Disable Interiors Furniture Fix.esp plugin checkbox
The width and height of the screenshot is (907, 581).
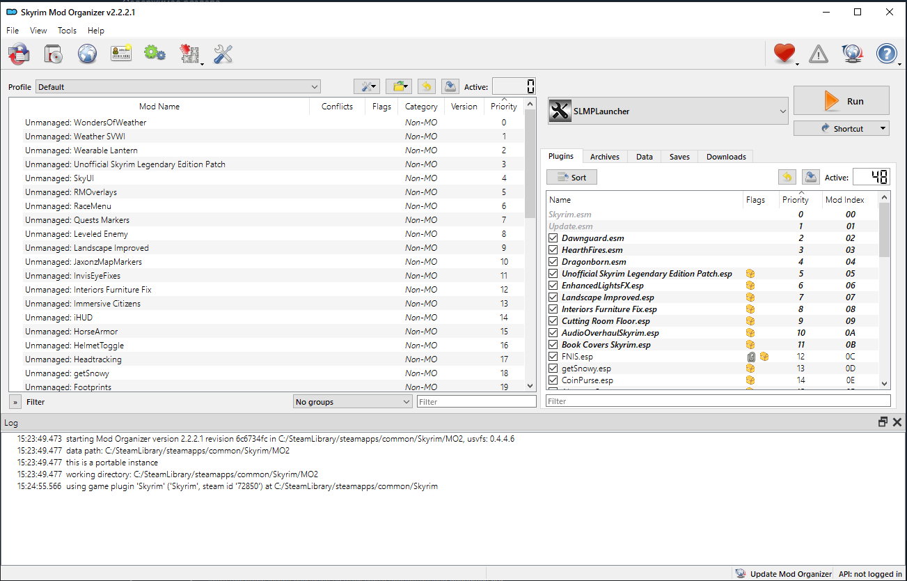(553, 309)
